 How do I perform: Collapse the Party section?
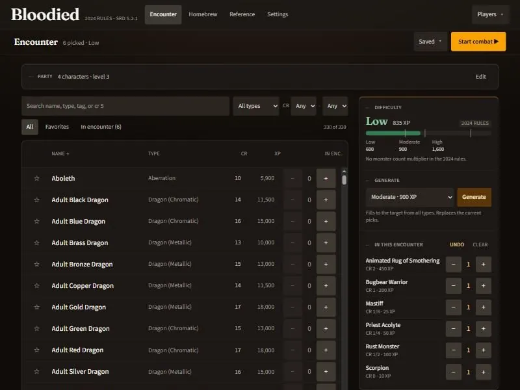pyautogui.click(x=31, y=77)
